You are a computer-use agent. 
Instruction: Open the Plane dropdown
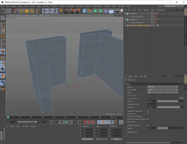tap(163, 92)
